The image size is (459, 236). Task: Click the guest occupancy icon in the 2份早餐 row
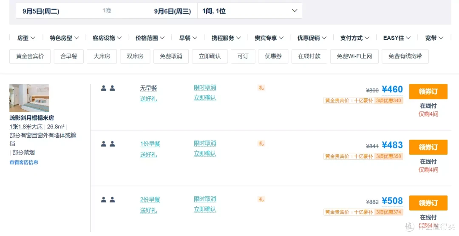[x=108, y=200]
